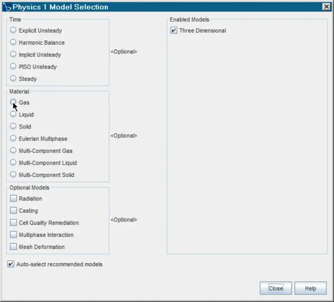The image size is (334, 302).
Task: Click the Optional label beside Time group
Action: pyautogui.click(x=124, y=52)
